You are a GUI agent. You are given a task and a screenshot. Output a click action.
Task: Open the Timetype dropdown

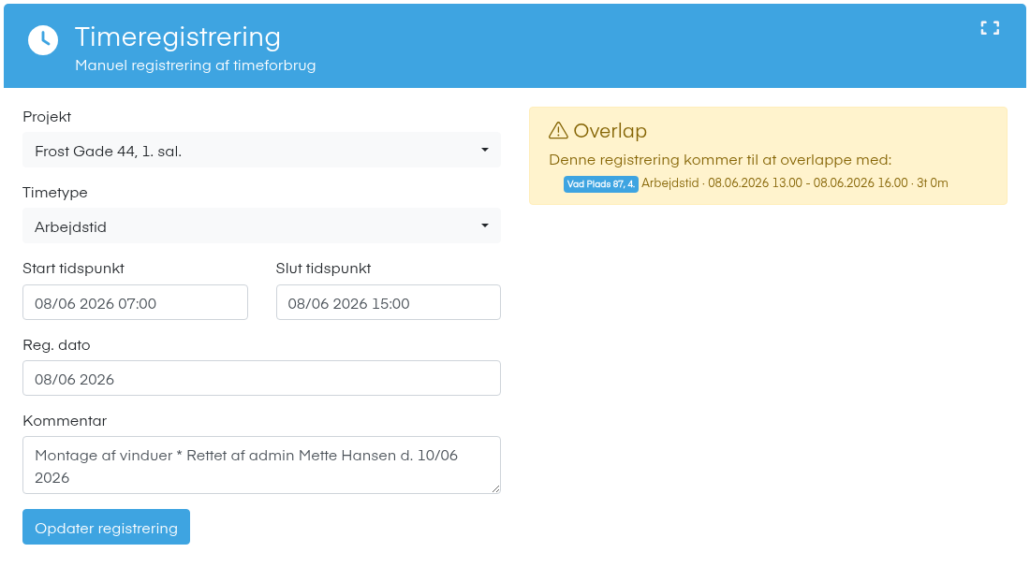(261, 225)
